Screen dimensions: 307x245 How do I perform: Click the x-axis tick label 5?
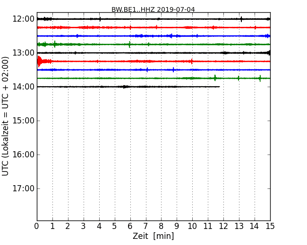[x=115, y=226]
